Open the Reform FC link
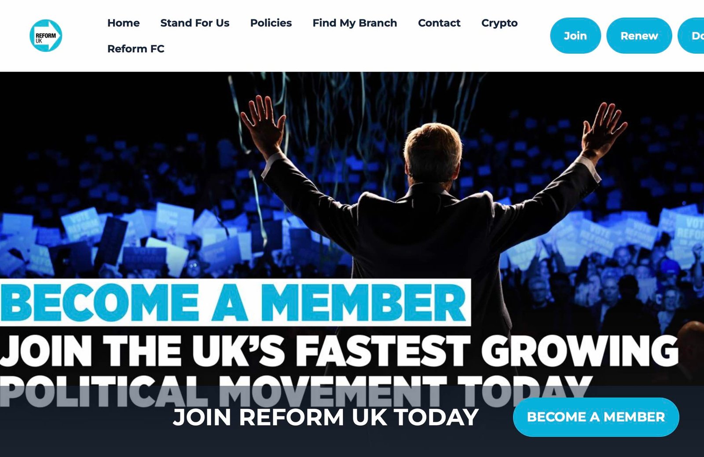The height and width of the screenshot is (457, 704). coord(136,49)
